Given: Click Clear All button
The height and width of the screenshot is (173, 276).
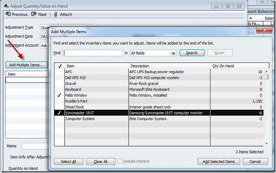Looking at the screenshot, I should coord(101,162).
